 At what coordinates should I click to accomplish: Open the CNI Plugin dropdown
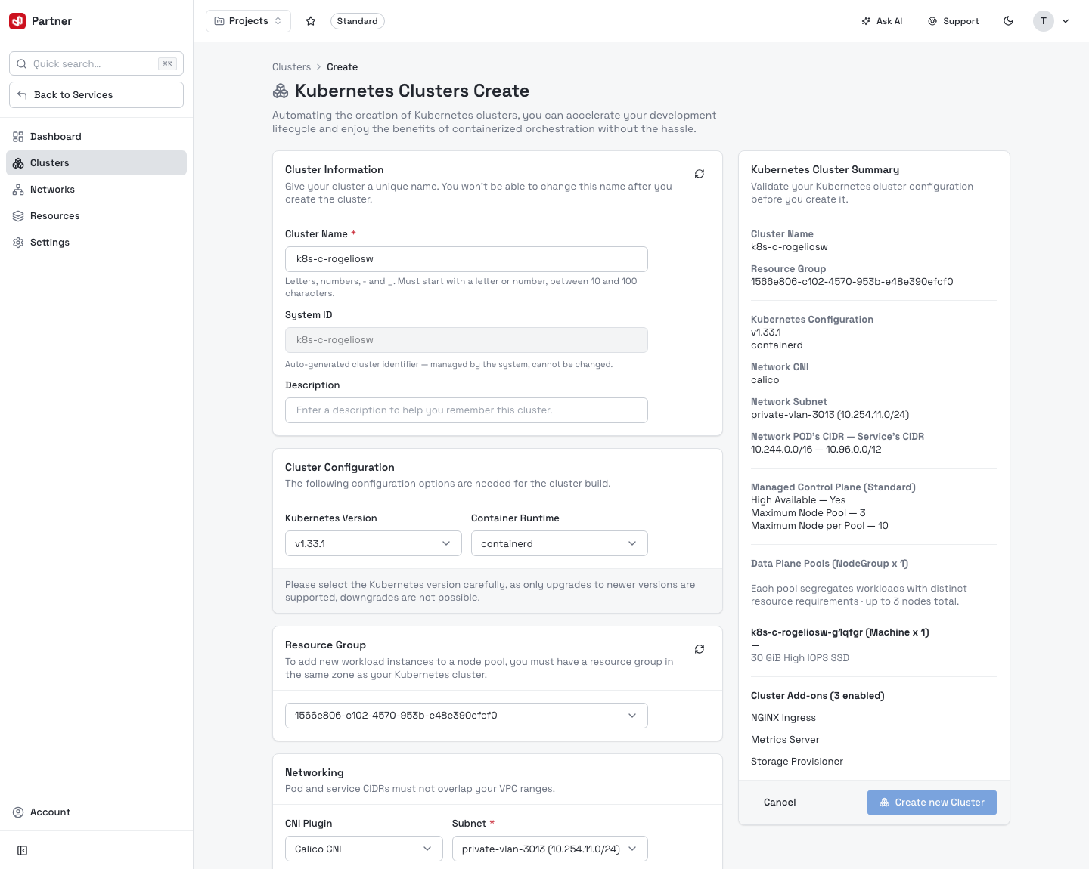point(364,849)
